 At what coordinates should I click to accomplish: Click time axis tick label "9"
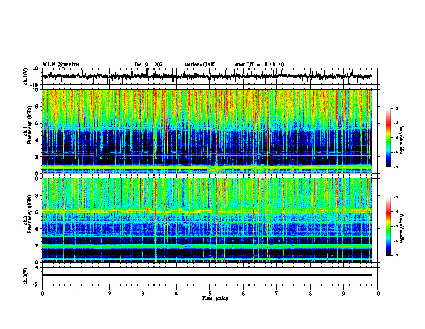click(343, 294)
